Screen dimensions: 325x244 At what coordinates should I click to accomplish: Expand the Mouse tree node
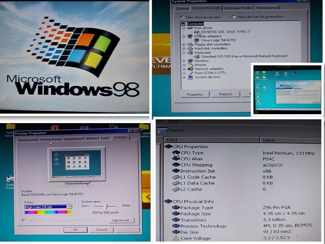point(184,65)
